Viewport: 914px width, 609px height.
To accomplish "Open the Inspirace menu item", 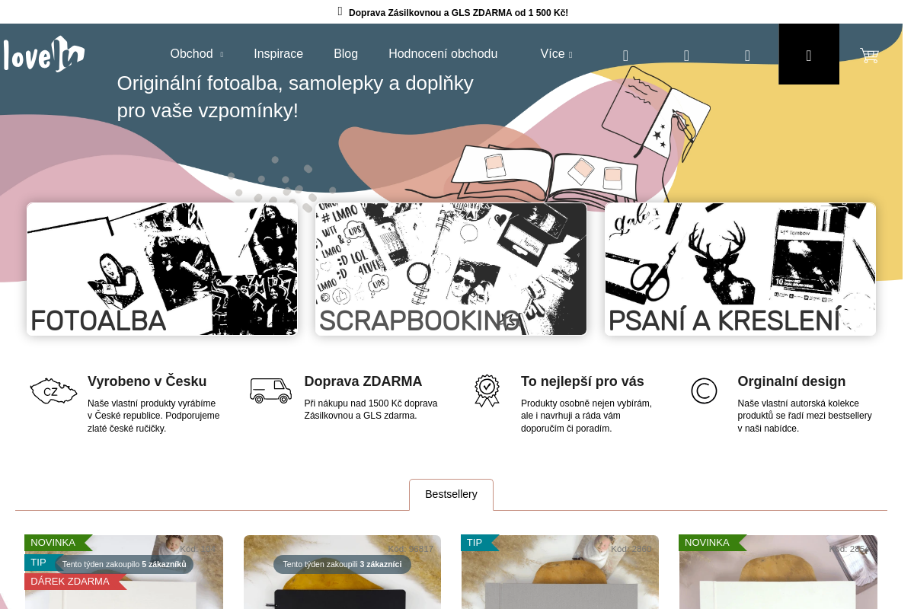I will [278, 54].
